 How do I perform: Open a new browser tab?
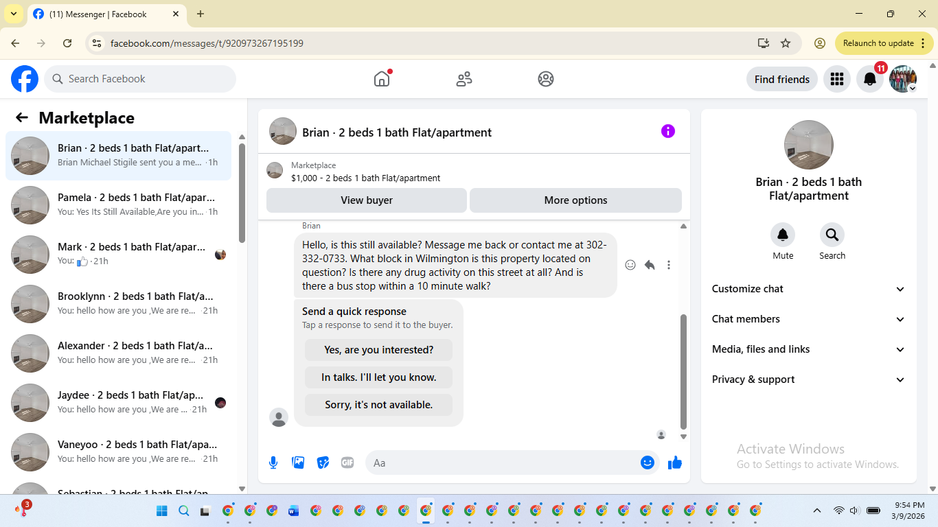click(x=201, y=14)
